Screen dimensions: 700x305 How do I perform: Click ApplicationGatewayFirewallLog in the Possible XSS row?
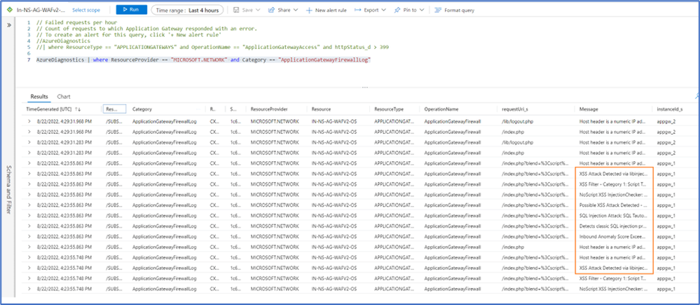coord(165,205)
